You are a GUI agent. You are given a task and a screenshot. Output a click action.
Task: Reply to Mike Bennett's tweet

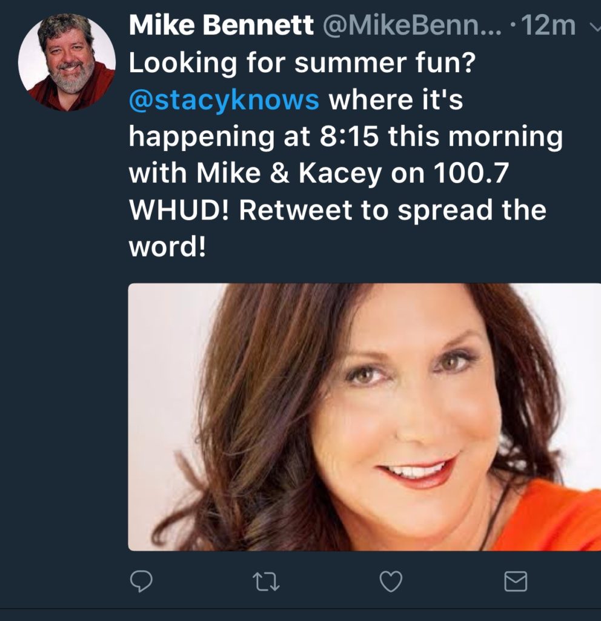(141, 582)
